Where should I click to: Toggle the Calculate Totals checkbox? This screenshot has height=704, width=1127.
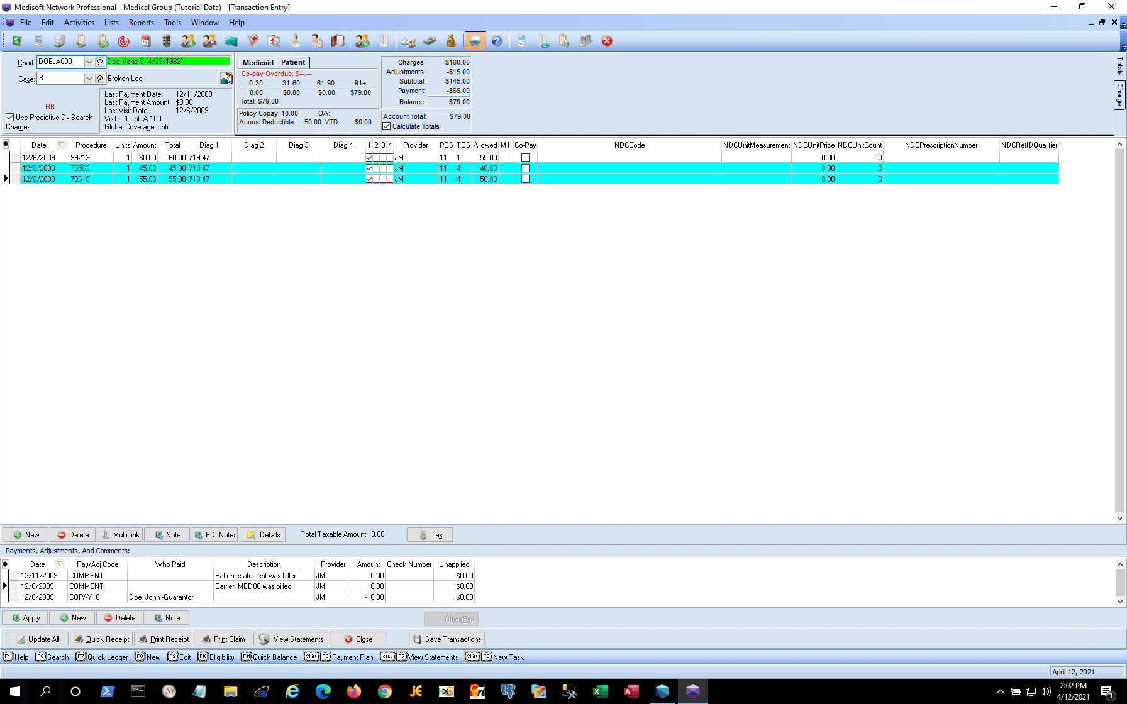[387, 126]
